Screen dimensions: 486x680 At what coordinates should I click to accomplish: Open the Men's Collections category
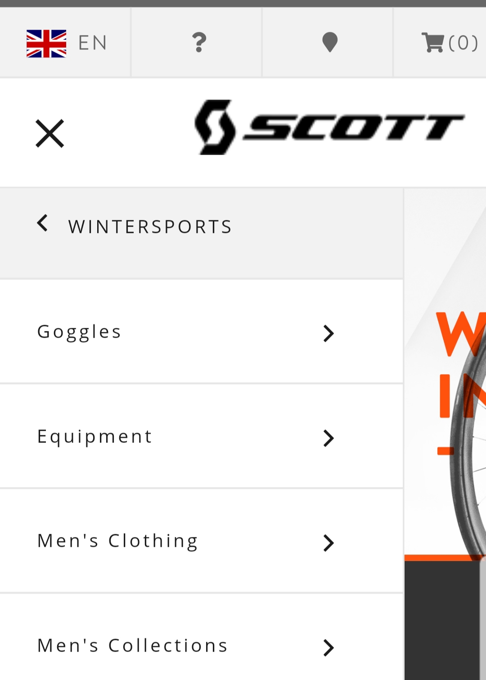click(x=201, y=638)
